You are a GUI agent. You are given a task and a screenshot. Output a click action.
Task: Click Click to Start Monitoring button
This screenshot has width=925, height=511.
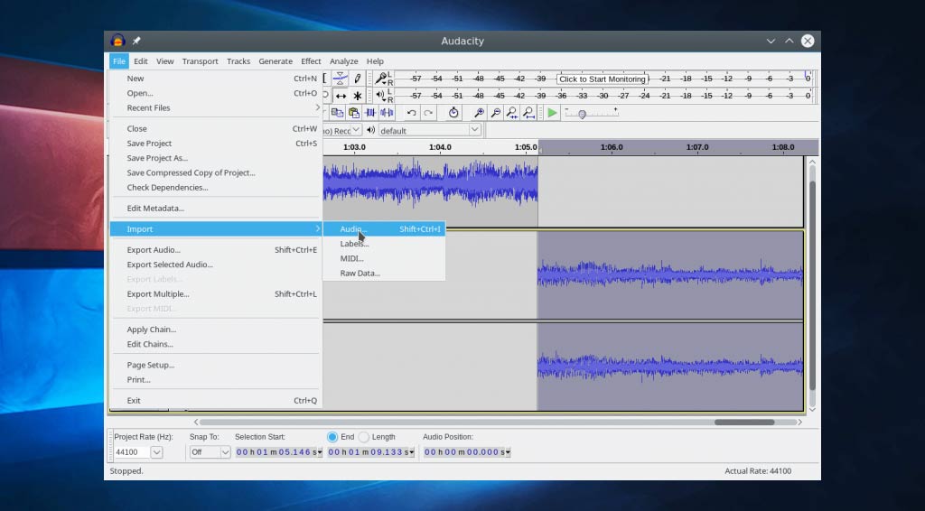click(x=603, y=79)
